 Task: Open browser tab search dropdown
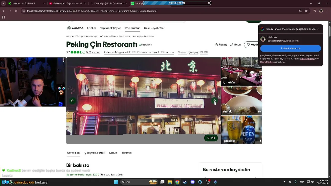3,3
